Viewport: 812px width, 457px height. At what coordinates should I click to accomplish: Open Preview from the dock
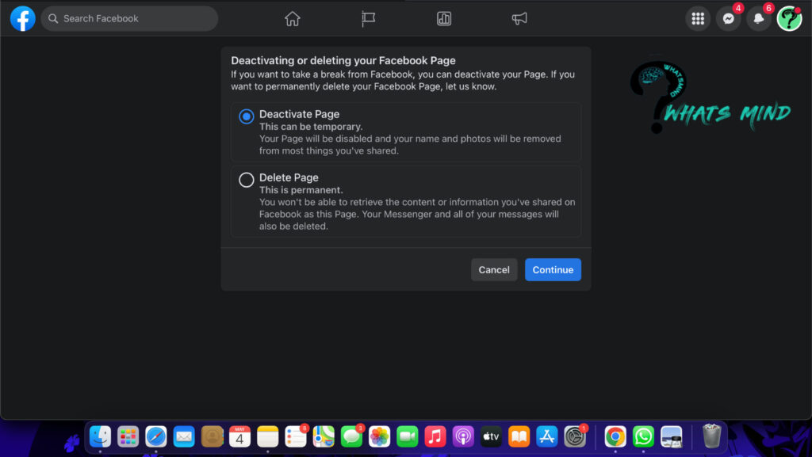(x=671, y=437)
